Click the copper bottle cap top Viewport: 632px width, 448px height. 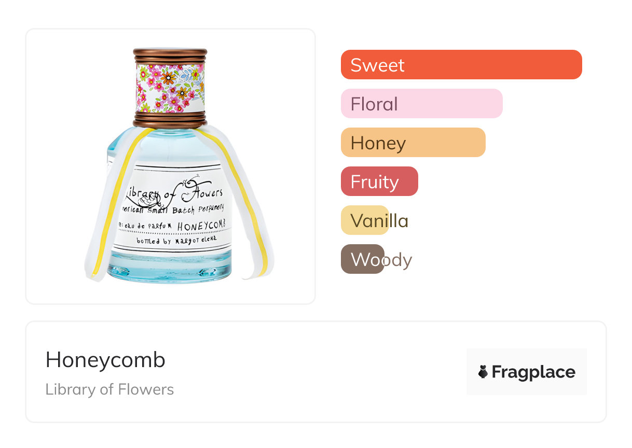click(x=170, y=55)
